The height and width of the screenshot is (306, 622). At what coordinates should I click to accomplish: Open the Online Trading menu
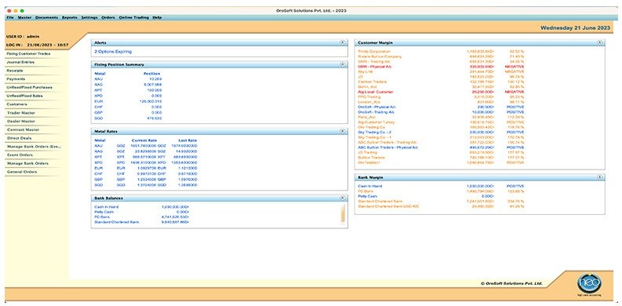point(133,17)
